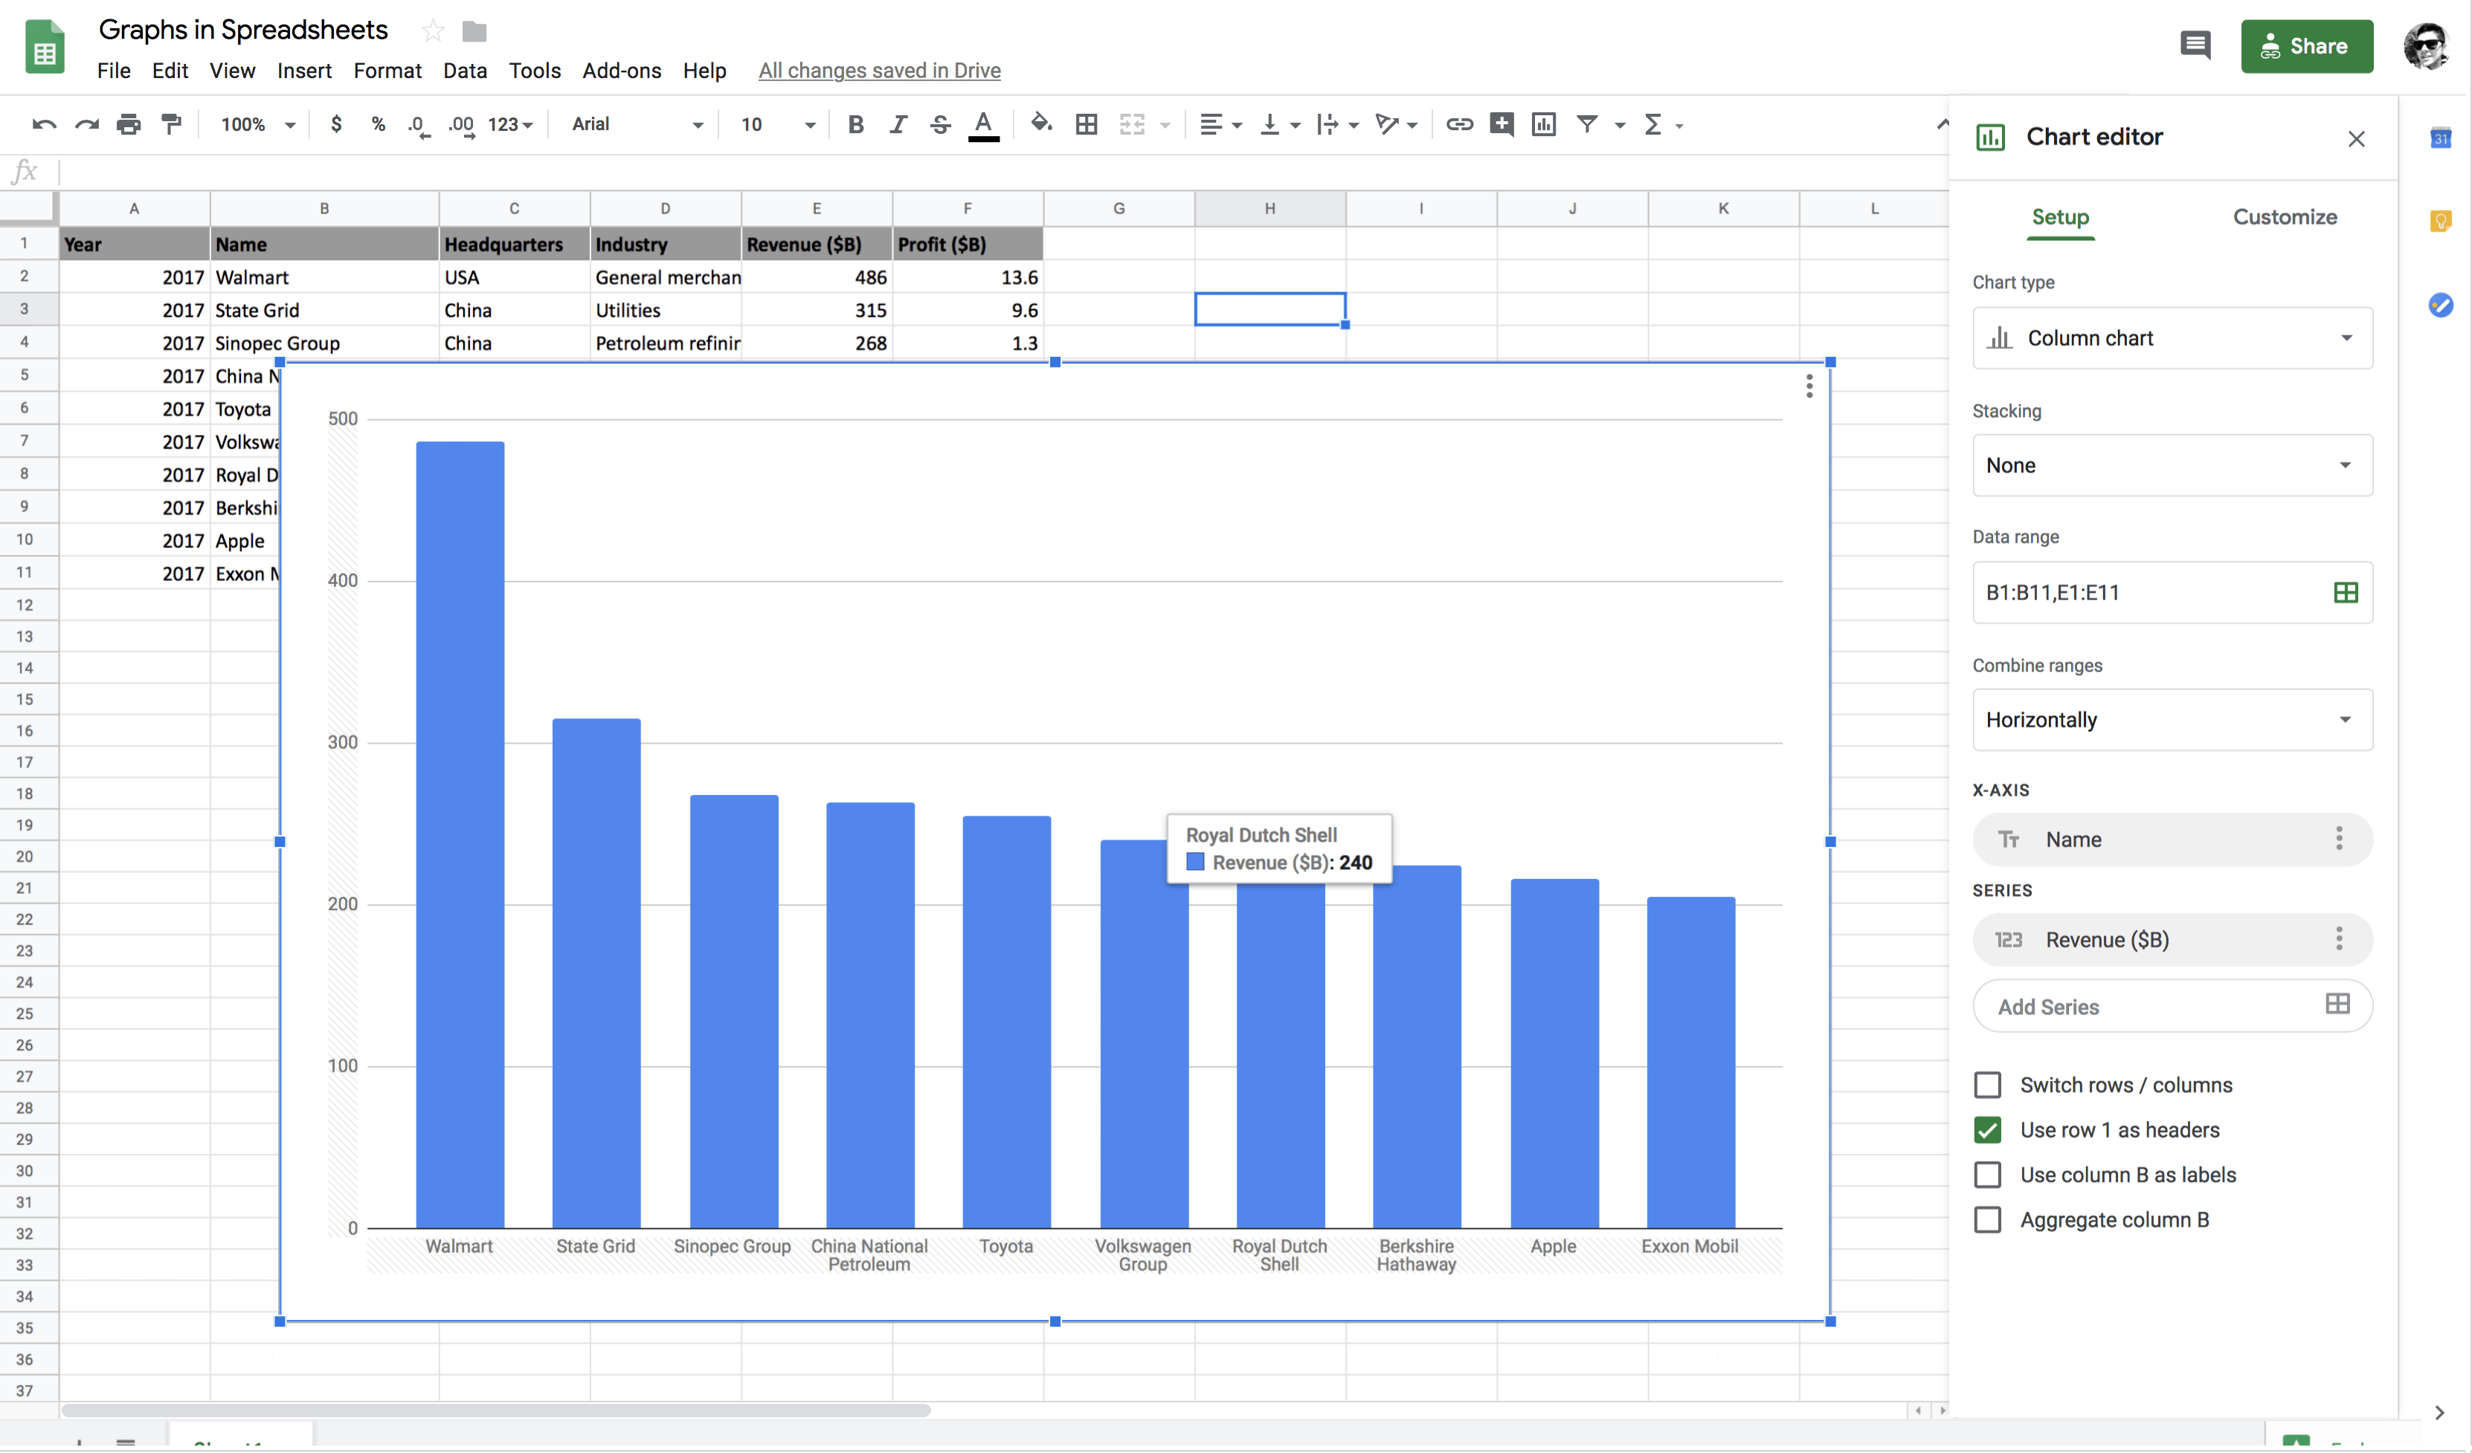The image size is (2472, 1453).
Task: Open the Format menu
Action: point(387,71)
